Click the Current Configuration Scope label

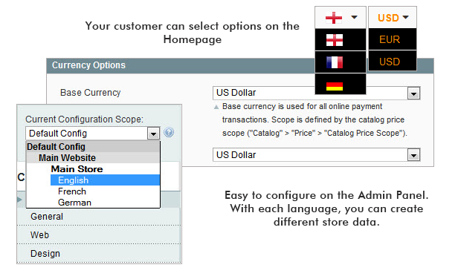click(85, 119)
